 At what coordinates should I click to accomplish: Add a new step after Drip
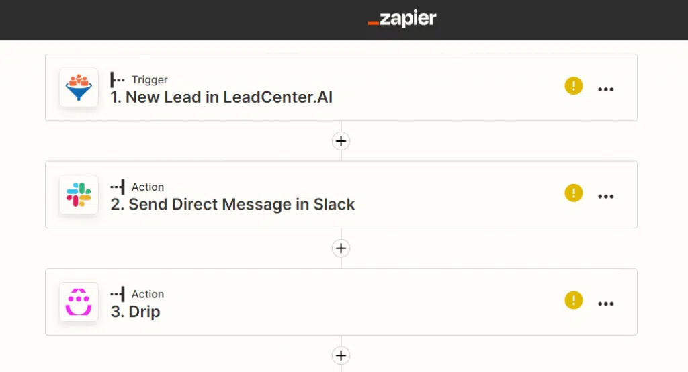pos(341,355)
